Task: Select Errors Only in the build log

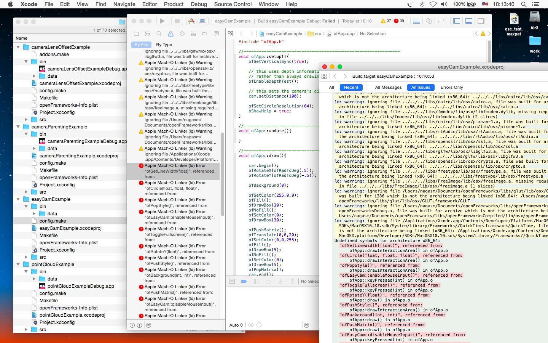Action: 452,87
